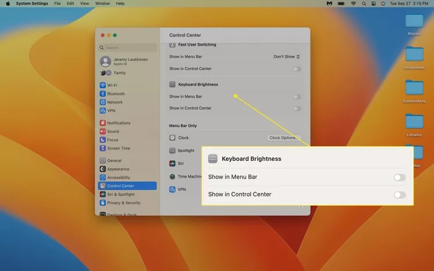Image resolution: width=434 pixels, height=271 pixels.
Task: Click the sidebar Search field
Action: coord(127,47)
